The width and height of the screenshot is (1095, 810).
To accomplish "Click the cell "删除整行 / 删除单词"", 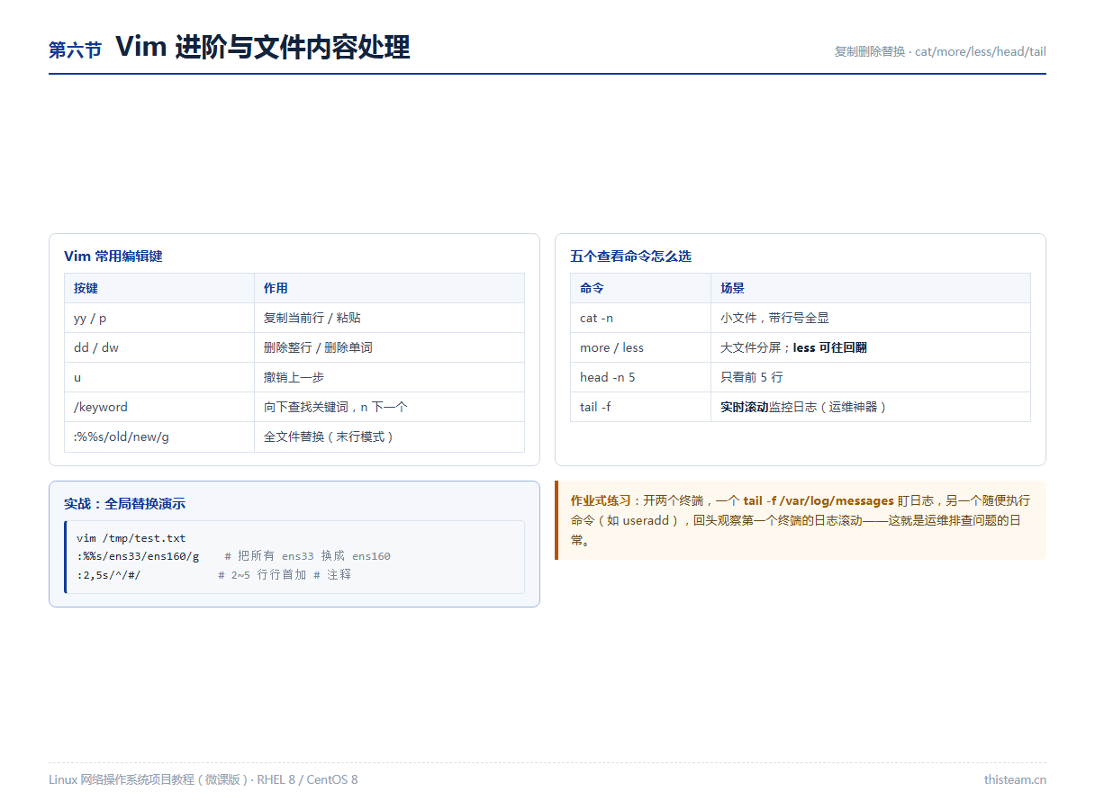I will (389, 347).
